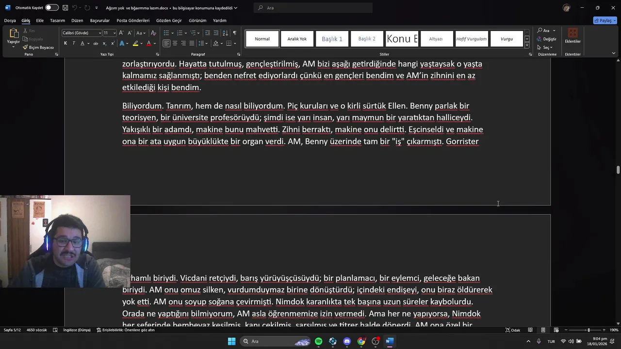The width and height of the screenshot is (621, 349).
Task: Switch to the Gözden Geçir tab
Action: (169, 20)
